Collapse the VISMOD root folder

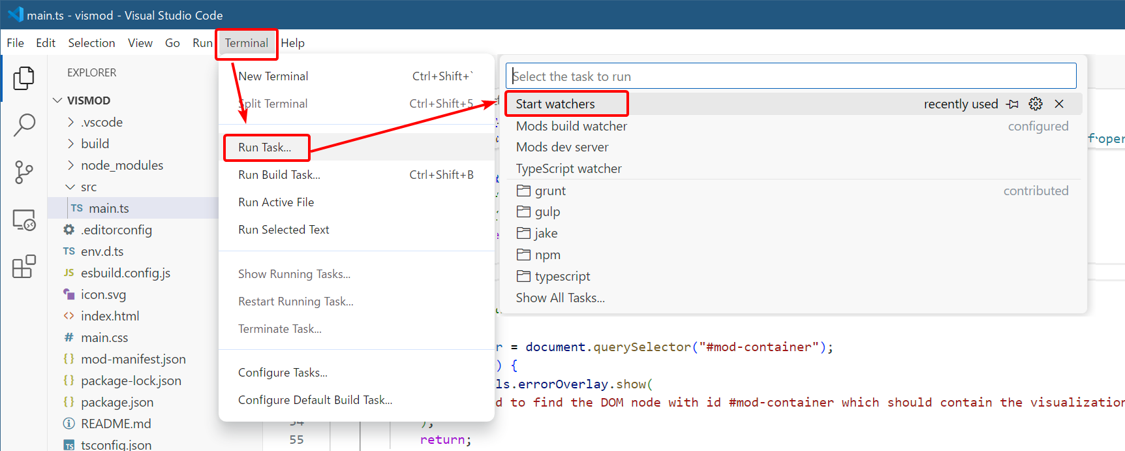pyautogui.click(x=57, y=101)
